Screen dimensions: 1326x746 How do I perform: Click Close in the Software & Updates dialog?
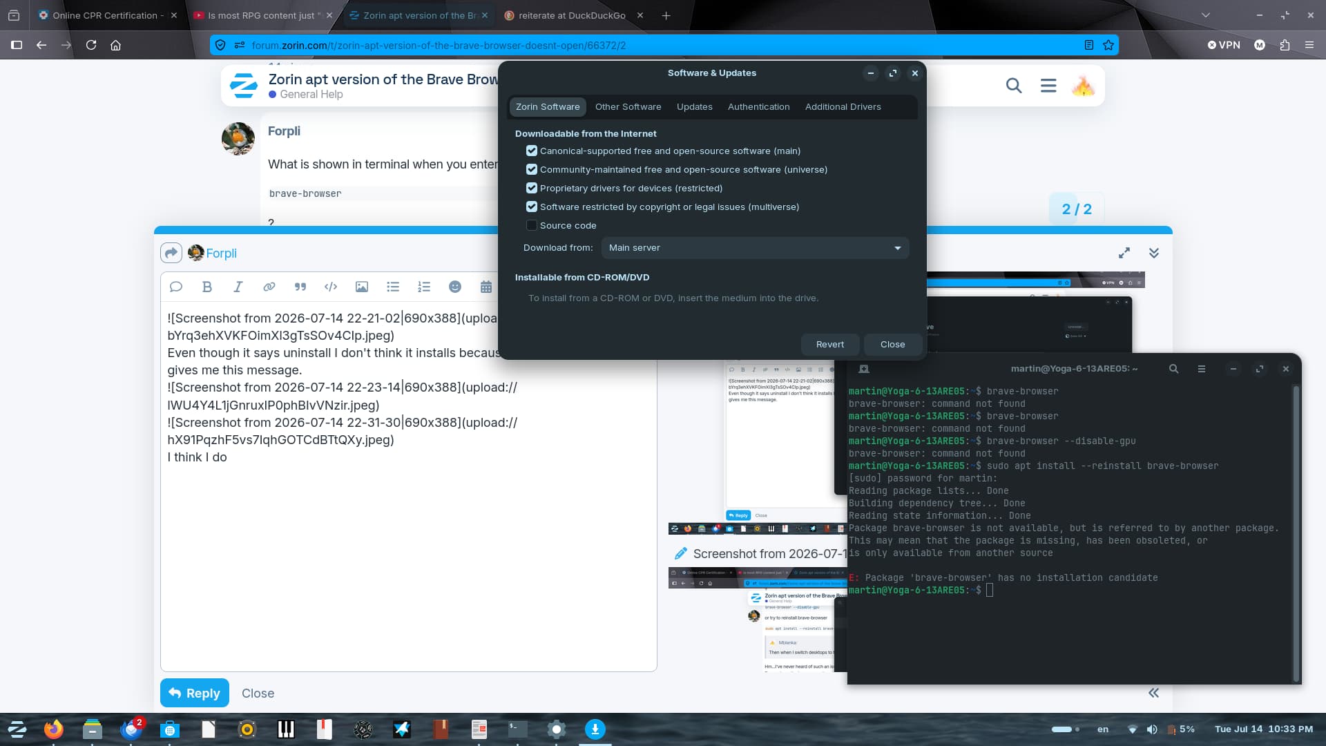pyautogui.click(x=892, y=345)
